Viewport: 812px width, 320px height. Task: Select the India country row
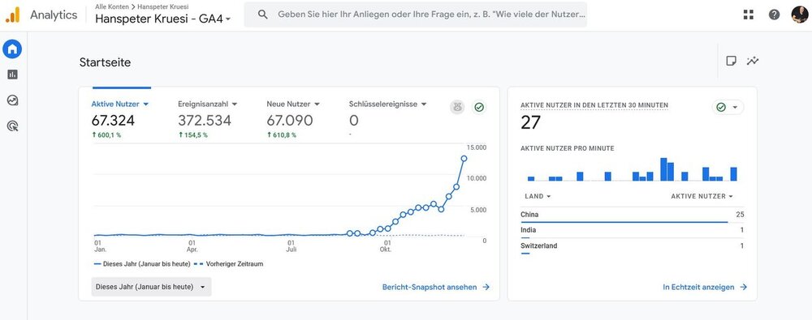point(632,231)
